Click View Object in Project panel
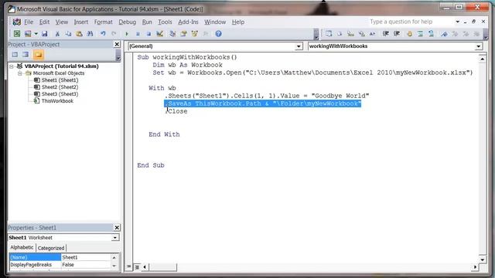This screenshot has width=495, height=278. [26, 55]
